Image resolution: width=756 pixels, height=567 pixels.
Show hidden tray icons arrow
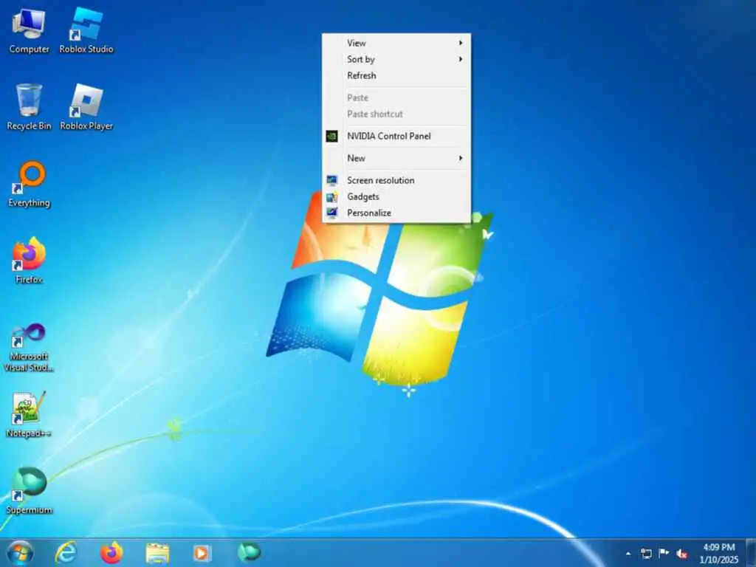pos(628,554)
